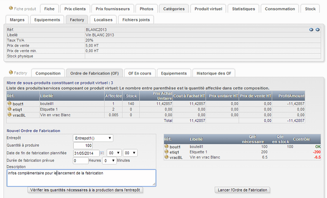Screen dimensions: 327x198
Task: Go to previous product record arrow
Action: tap(311, 29)
